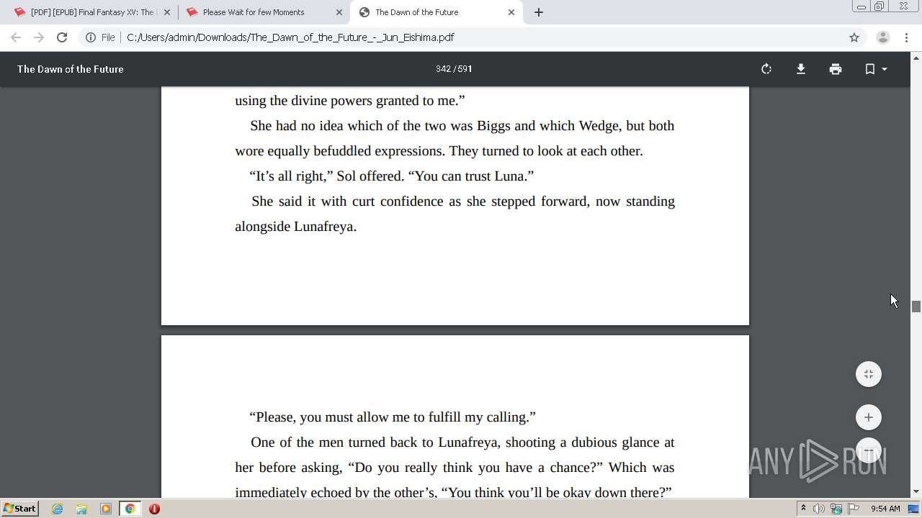The width and height of the screenshot is (922, 518).
Task: View site information icon
Action: pyautogui.click(x=91, y=37)
